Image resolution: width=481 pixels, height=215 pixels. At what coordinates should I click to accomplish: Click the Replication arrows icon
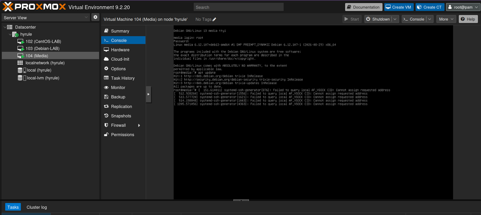click(x=106, y=106)
